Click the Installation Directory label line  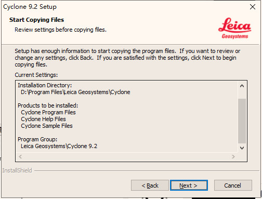coord(45,85)
